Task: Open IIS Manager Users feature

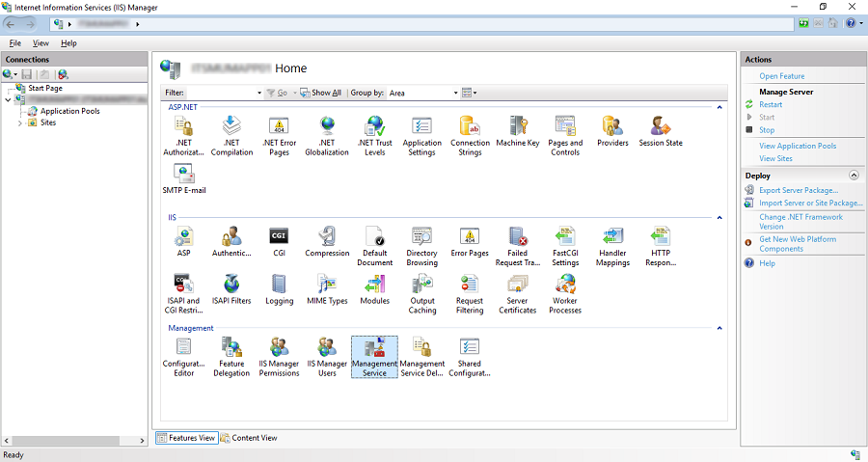Action: (x=327, y=357)
